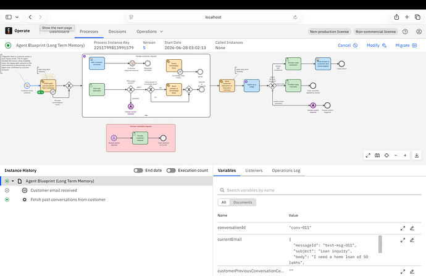This screenshot has width=426, height=276.
Task: Open the help question mark icon
Action: [x=405, y=31]
